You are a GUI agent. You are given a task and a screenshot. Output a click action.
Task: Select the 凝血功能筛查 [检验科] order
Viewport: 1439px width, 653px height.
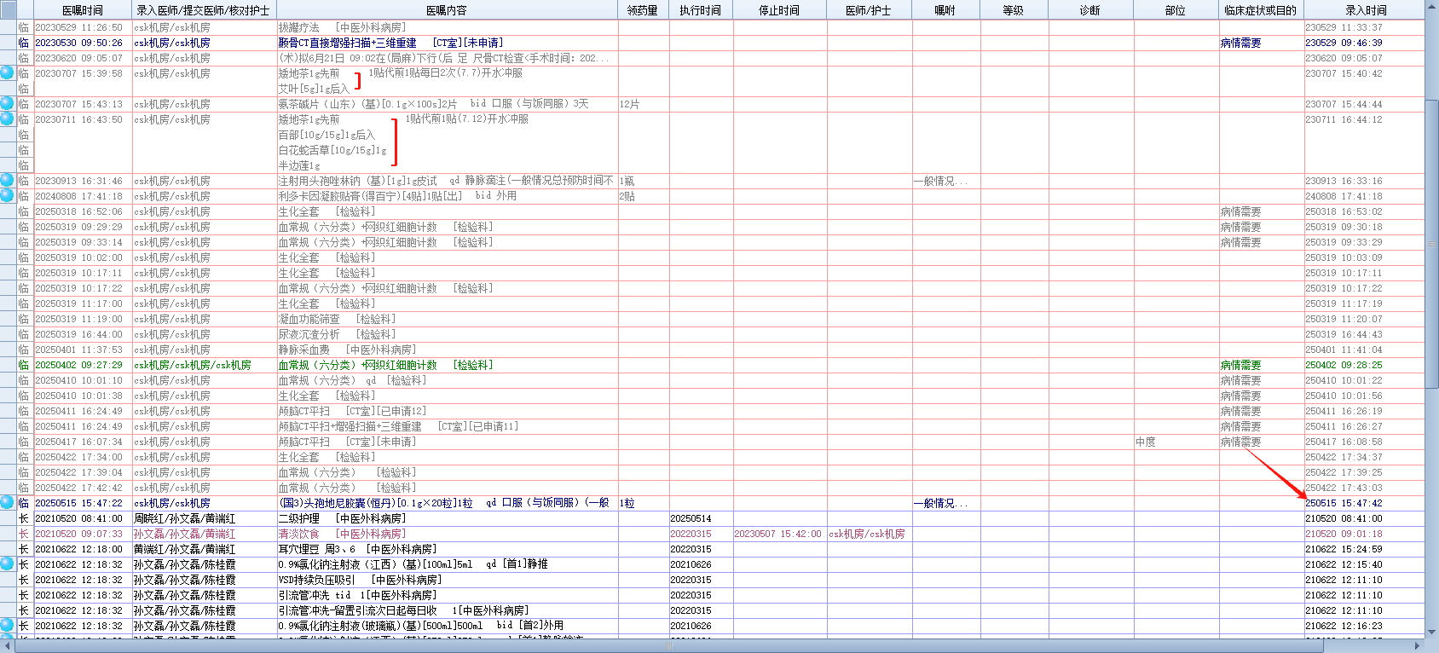[337, 319]
